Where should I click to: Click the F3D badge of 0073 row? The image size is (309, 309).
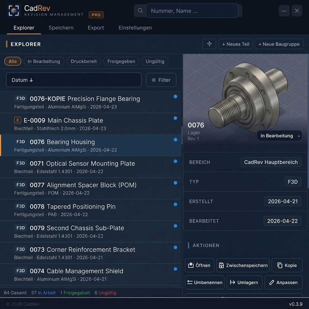[x=21, y=249]
